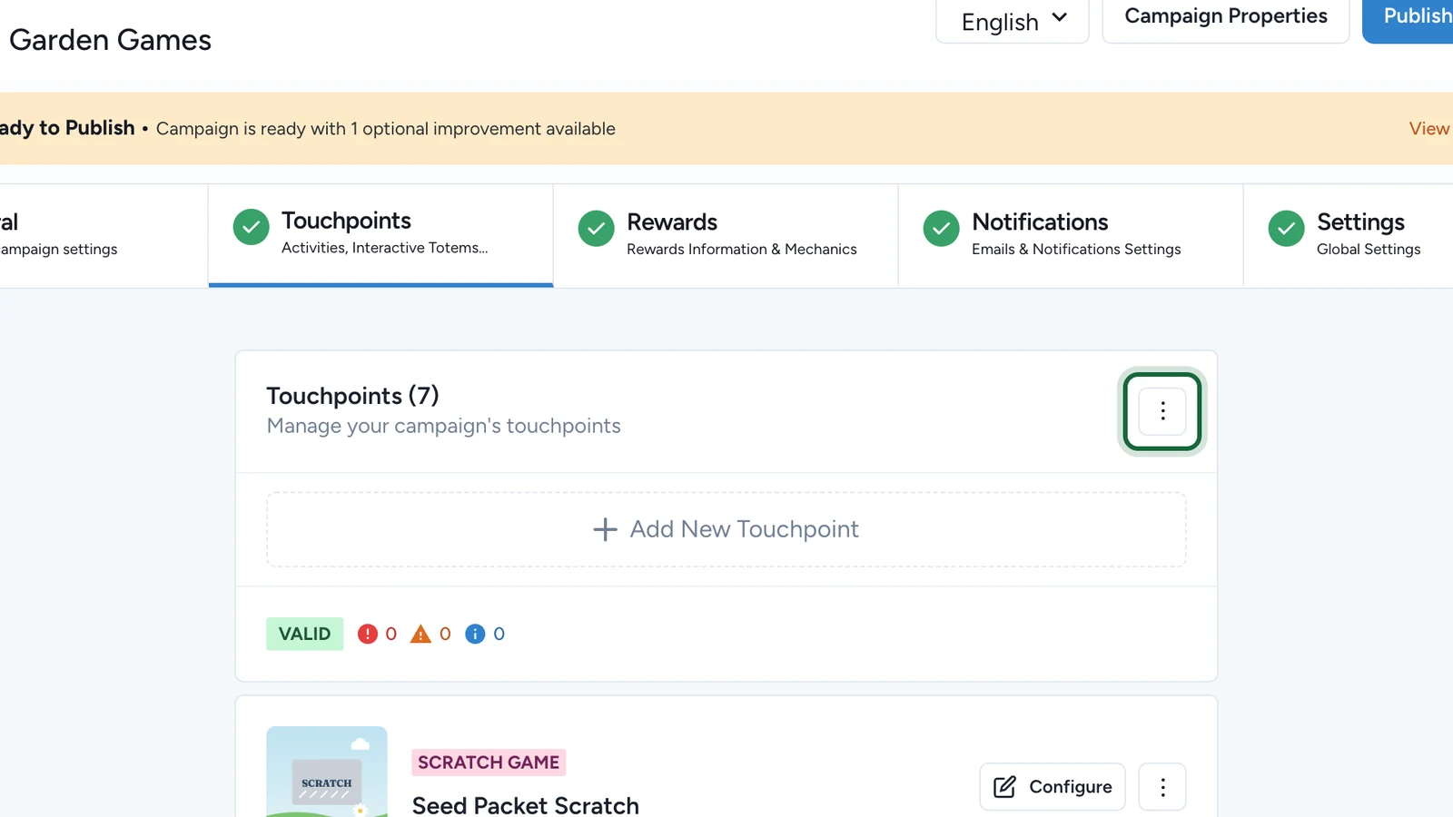Click the optional improvement banner message

[x=386, y=129]
